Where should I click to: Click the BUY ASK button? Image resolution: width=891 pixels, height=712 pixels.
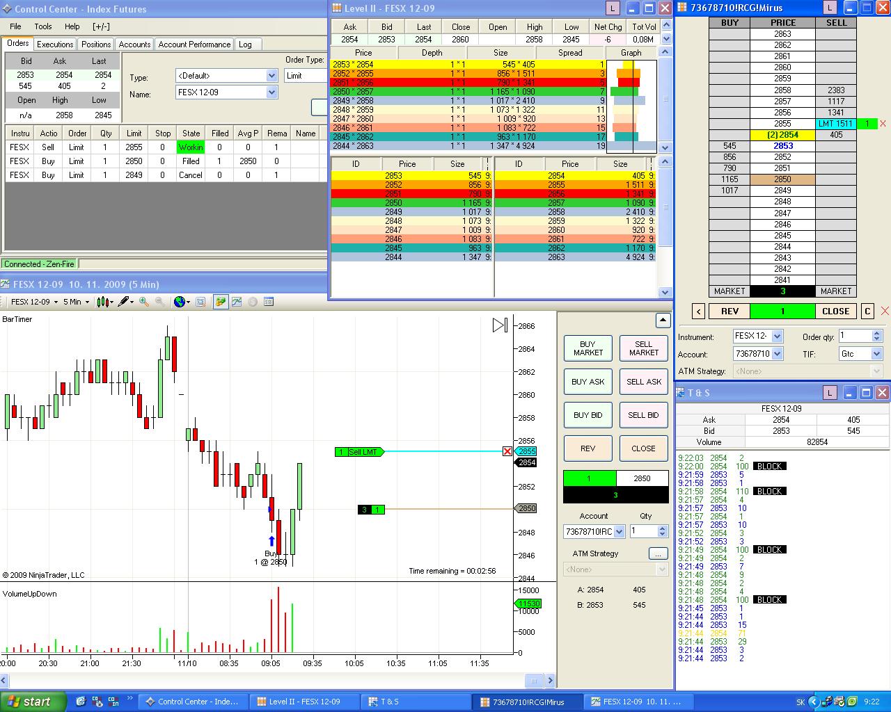pyautogui.click(x=588, y=382)
